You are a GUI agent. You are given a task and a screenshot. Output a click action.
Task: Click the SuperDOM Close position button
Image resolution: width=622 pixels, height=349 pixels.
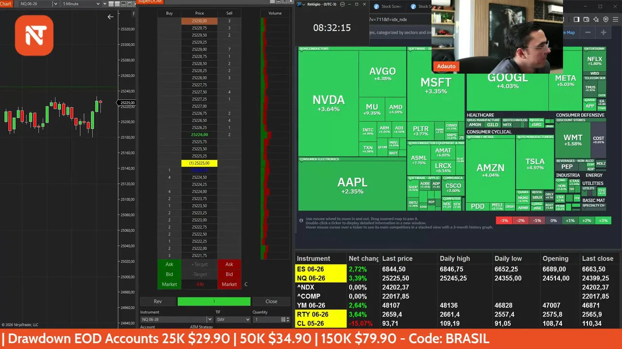[x=271, y=301]
